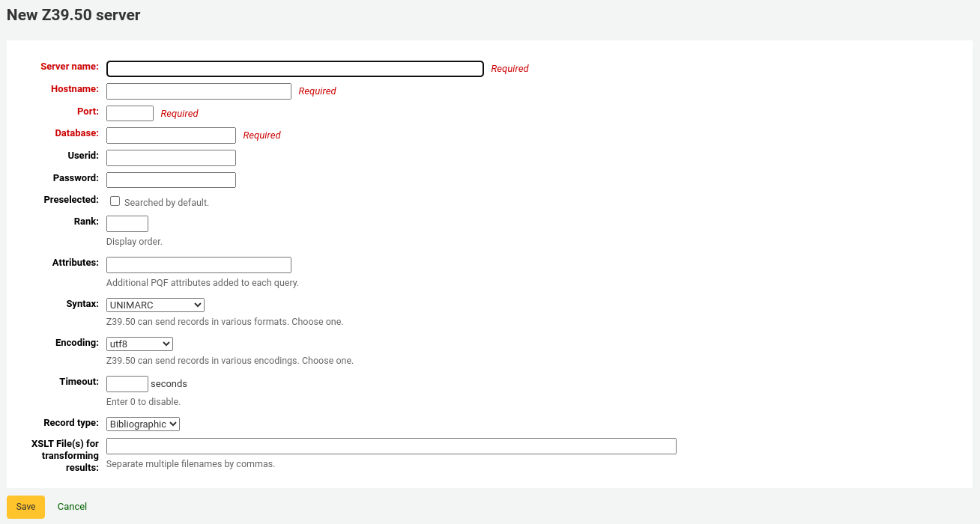Viewport: 980px width, 524px height.
Task: Click the 'seconds' text after Timeout
Action: pos(169,384)
